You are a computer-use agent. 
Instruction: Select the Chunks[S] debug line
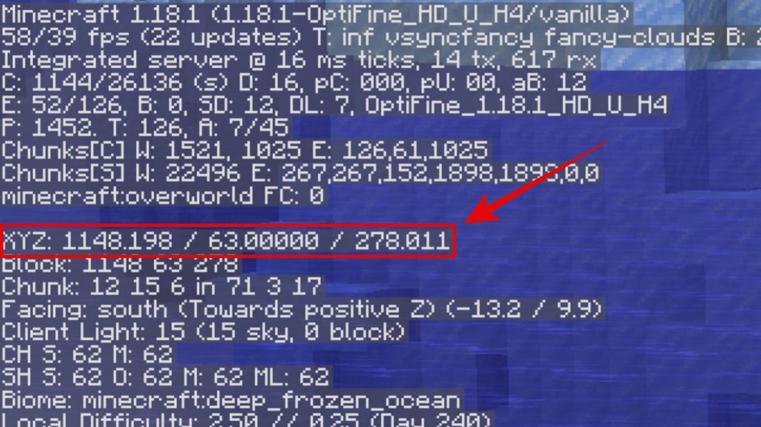tap(300, 173)
